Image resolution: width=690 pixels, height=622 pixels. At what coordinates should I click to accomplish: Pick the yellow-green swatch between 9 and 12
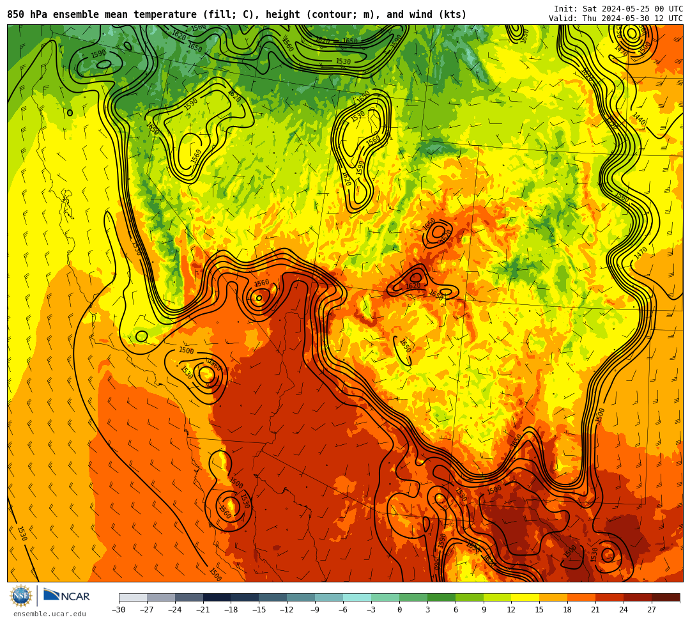pos(498,597)
